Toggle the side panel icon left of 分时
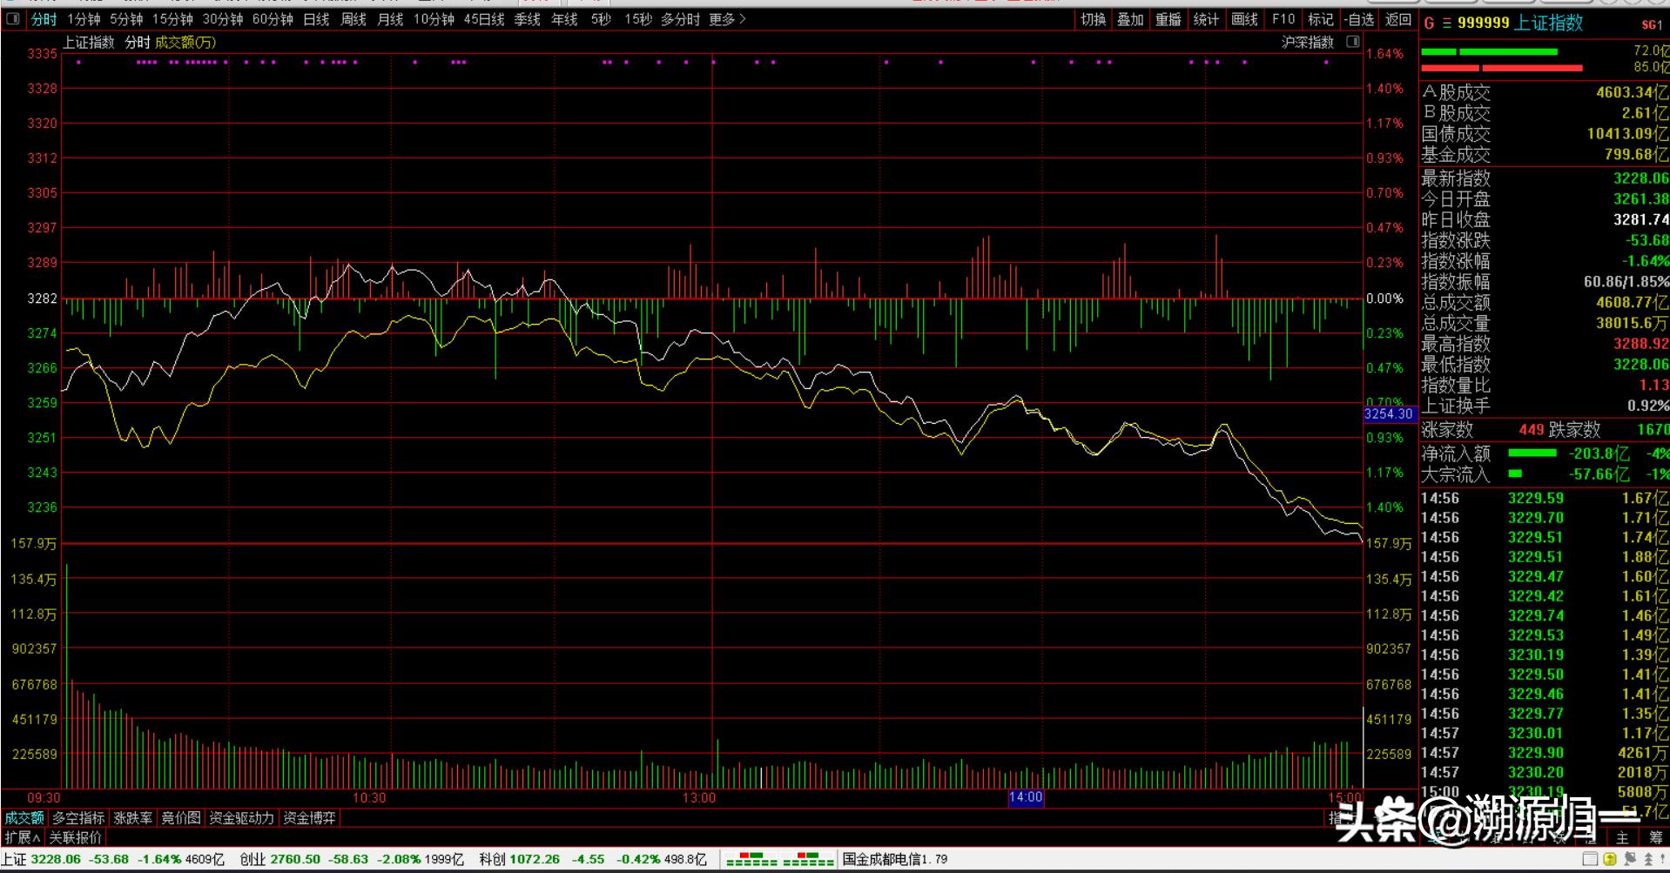The width and height of the screenshot is (1670, 873). coord(13,19)
